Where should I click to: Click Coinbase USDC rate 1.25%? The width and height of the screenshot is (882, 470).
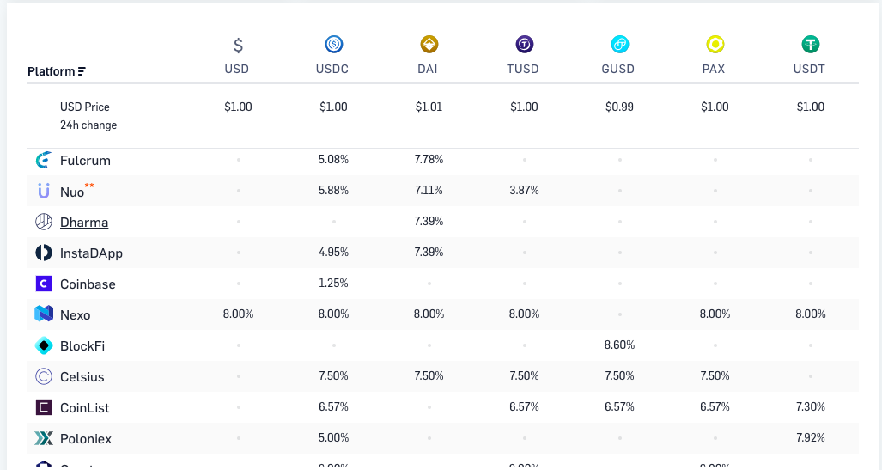[x=333, y=284]
